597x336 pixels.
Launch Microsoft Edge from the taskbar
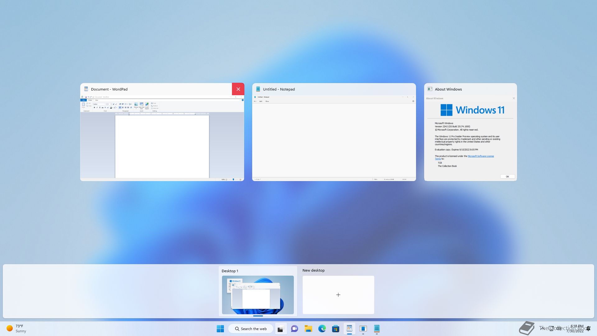pos(322,329)
